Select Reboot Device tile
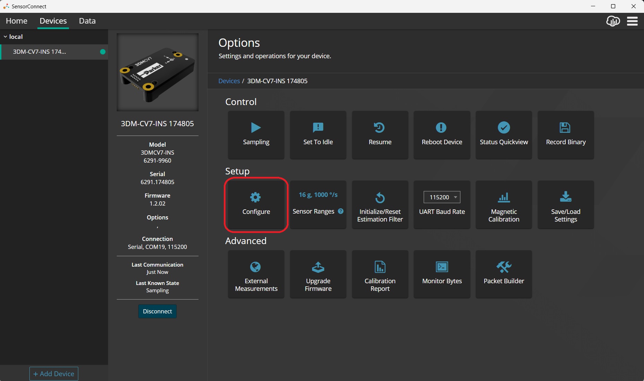This screenshot has height=381, width=644. [x=442, y=135]
